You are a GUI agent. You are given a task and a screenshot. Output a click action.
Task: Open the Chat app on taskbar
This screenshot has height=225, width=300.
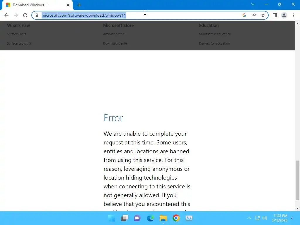[137, 218]
